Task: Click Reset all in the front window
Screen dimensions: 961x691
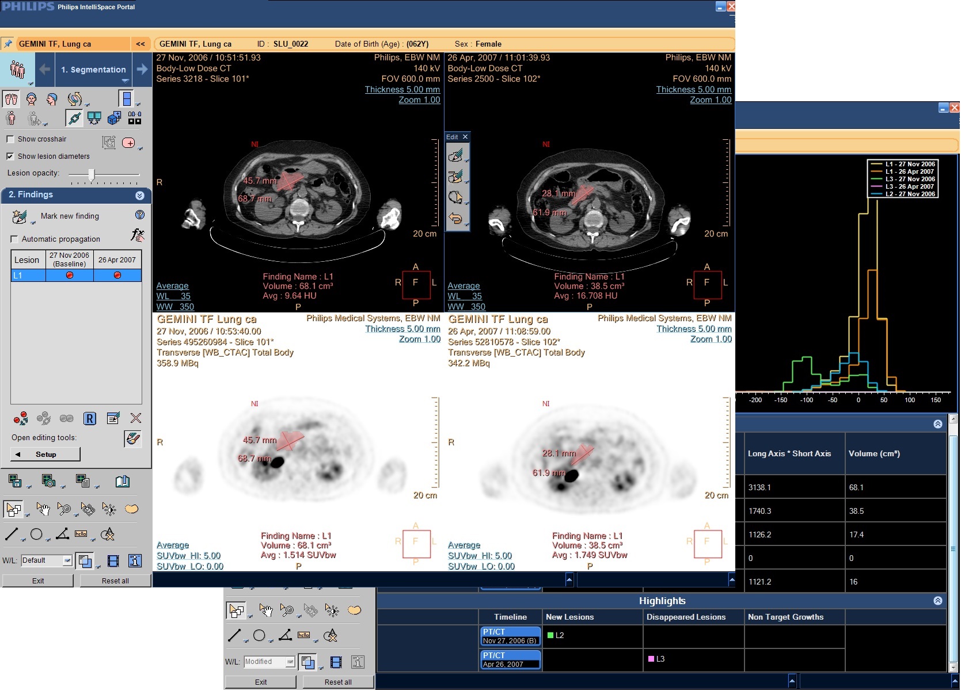Action: coord(115,581)
